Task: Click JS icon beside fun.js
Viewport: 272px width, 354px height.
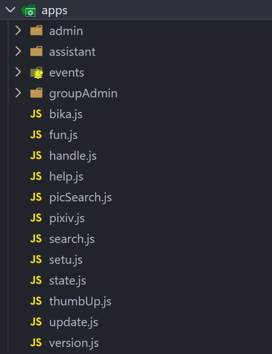Action: click(36, 135)
